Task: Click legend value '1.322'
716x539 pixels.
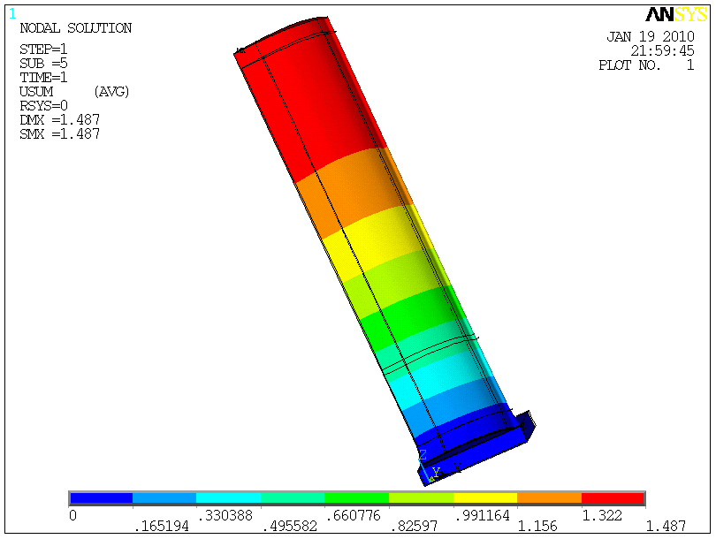Action: [x=602, y=515]
